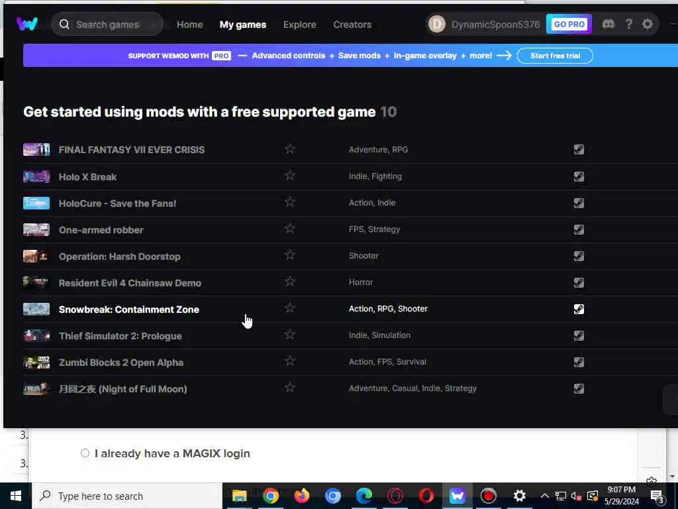678x509 pixels.
Task: Open FINAL FANTASY VII EVER CRISIS thumbnail
Action: click(36, 150)
